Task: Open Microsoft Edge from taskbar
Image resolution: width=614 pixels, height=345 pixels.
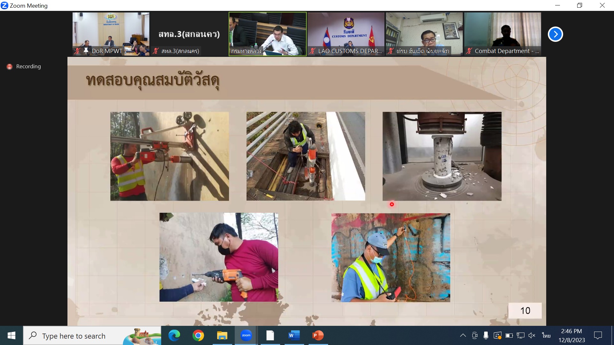Action: point(174,335)
